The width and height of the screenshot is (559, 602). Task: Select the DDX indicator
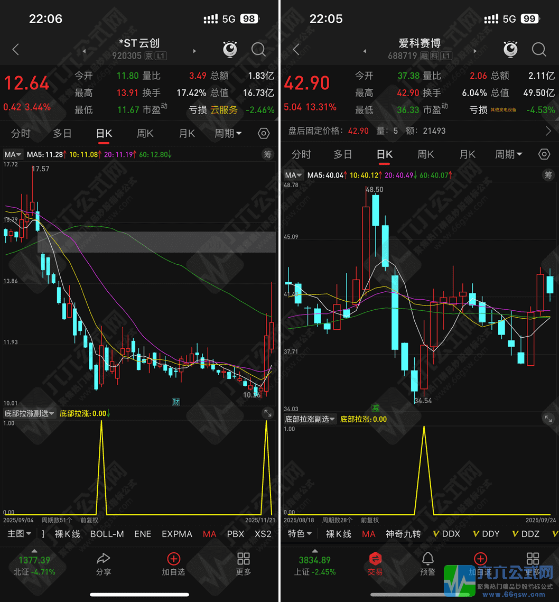[446, 534]
